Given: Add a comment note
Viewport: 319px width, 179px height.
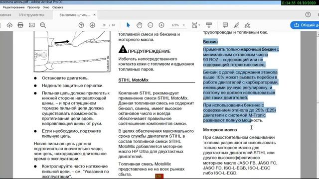Looking at the screenshot, I should point(225,25).
